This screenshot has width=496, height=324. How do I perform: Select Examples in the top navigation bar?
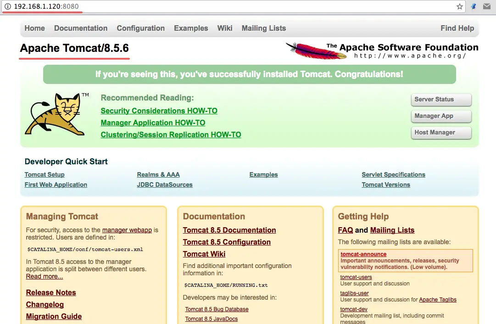(x=191, y=28)
